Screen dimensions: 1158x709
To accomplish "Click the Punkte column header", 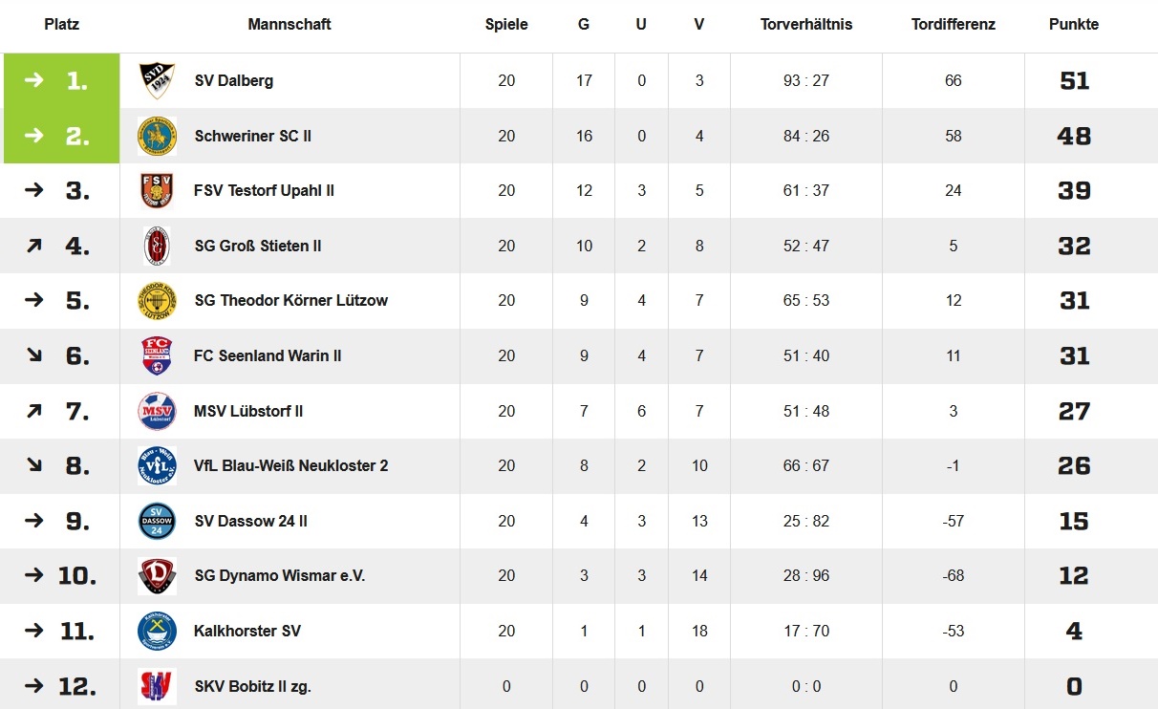I will point(1074,25).
